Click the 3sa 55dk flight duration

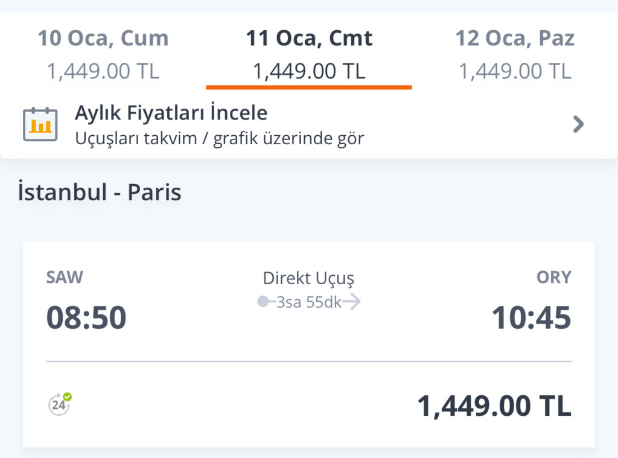coord(308,302)
